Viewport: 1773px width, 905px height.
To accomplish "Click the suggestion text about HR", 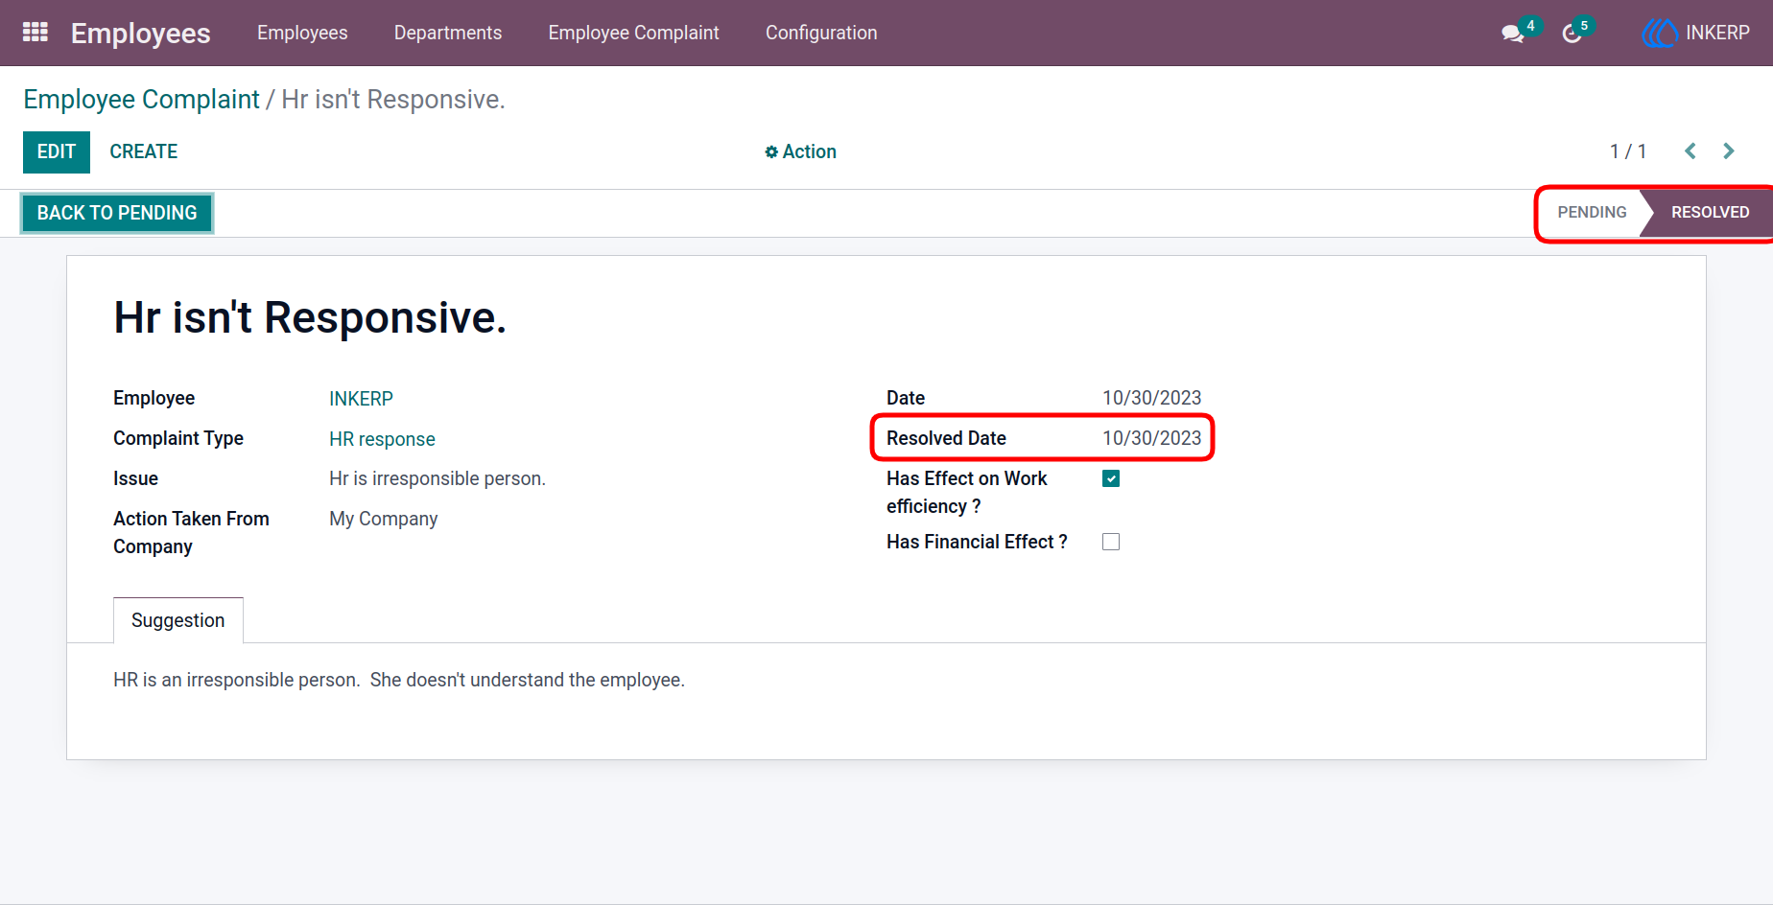I will (399, 680).
